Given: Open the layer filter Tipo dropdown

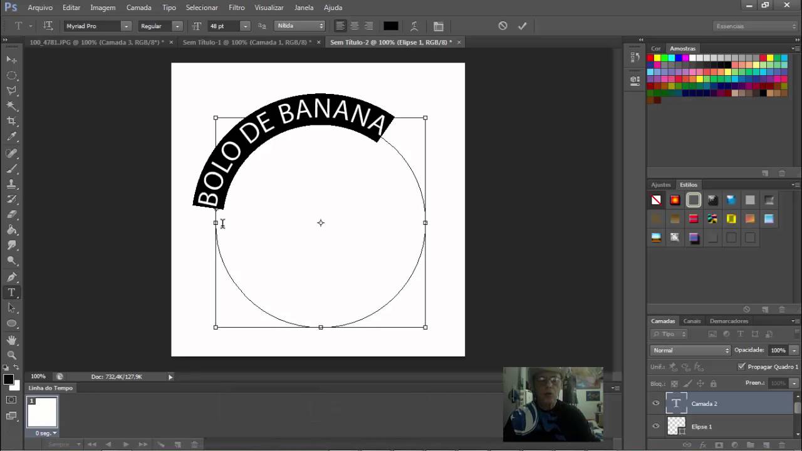Looking at the screenshot, I should [669, 334].
